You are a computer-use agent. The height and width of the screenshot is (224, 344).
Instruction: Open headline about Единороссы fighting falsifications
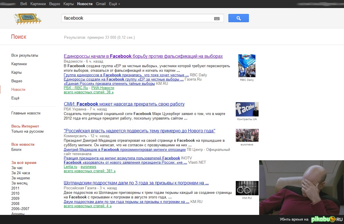click(143, 56)
